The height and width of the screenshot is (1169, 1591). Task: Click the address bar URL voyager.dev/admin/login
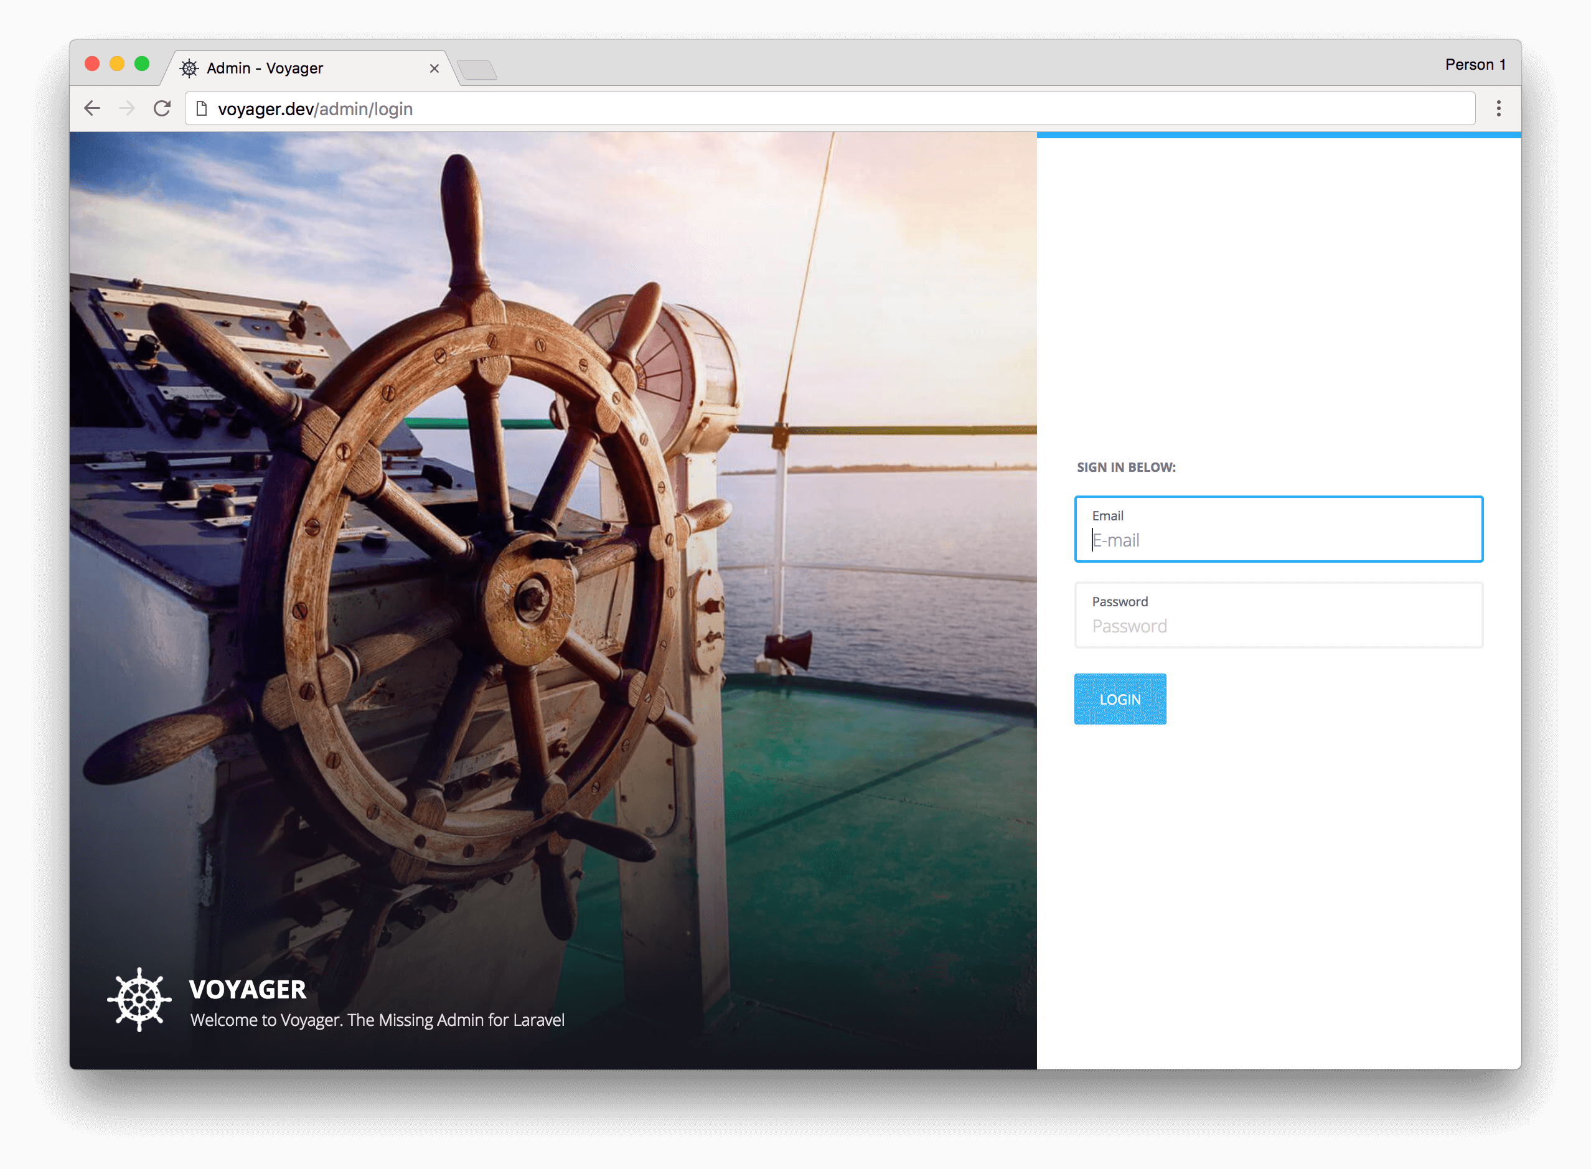coord(315,109)
